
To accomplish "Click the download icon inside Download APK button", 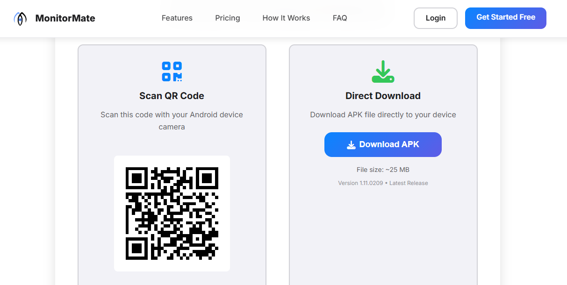I will [x=351, y=145].
